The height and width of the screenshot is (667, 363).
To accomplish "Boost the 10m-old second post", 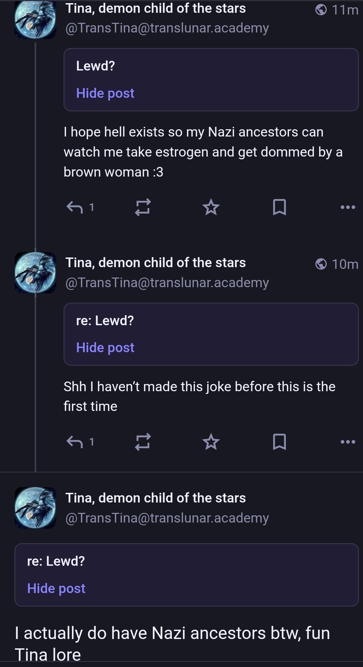I will point(142,442).
